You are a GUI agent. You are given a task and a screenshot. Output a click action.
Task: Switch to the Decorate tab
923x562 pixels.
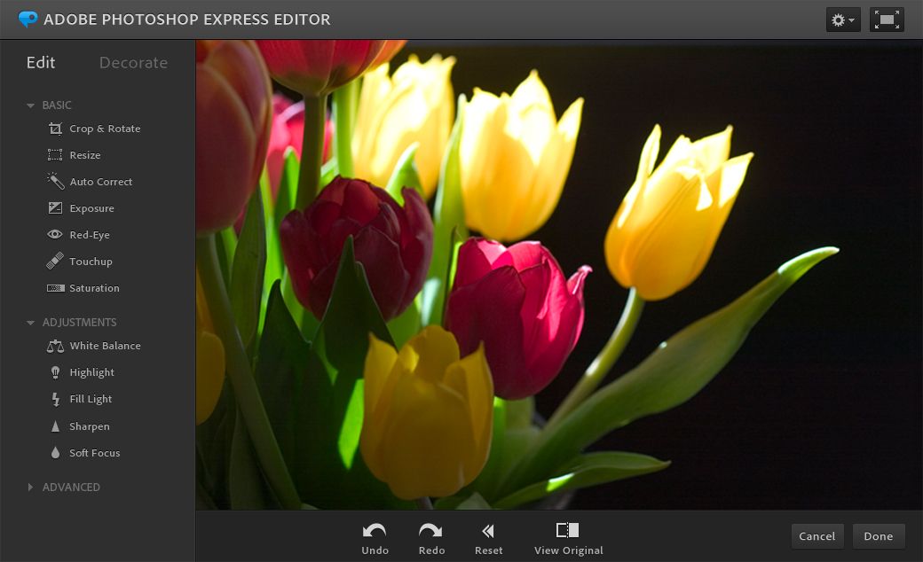[133, 63]
